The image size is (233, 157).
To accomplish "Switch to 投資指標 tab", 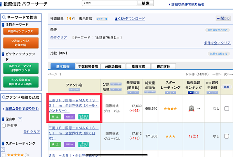I will (138, 66).
